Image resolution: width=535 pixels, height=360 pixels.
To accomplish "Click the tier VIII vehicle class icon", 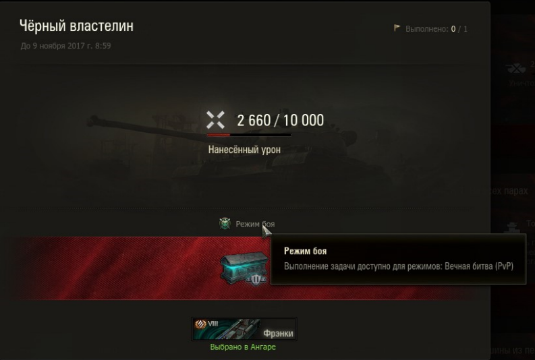I will [x=200, y=324].
